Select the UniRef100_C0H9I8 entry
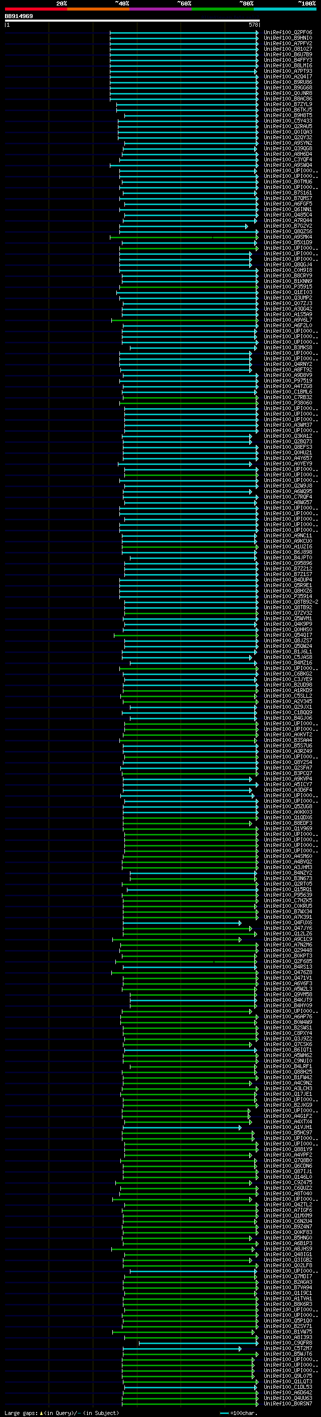This screenshot has width=321, height=1417. coord(288,270)
